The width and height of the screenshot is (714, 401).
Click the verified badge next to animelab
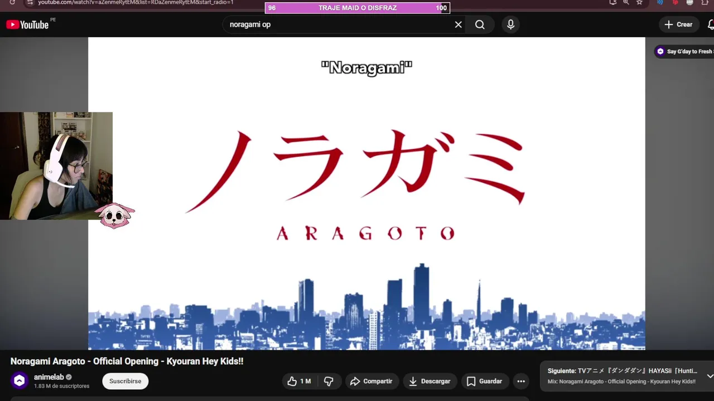[69, 377]
